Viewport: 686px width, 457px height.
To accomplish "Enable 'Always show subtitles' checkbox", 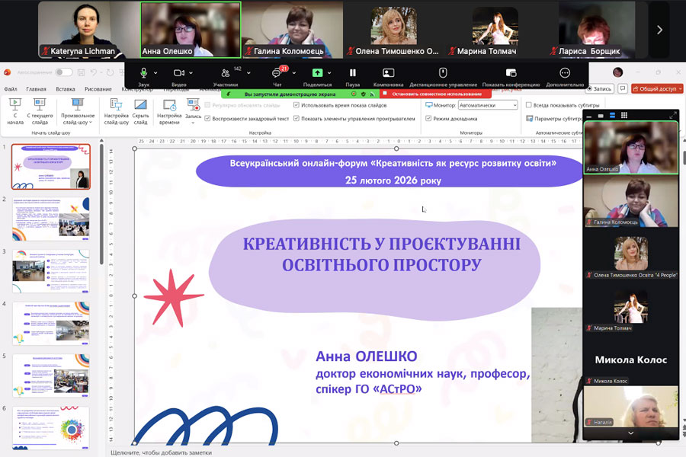I will [529, 105].
